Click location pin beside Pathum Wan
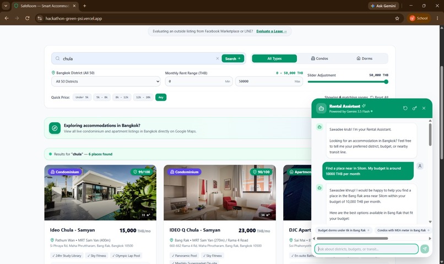The image size is (444, 264). tap(52, 240)
